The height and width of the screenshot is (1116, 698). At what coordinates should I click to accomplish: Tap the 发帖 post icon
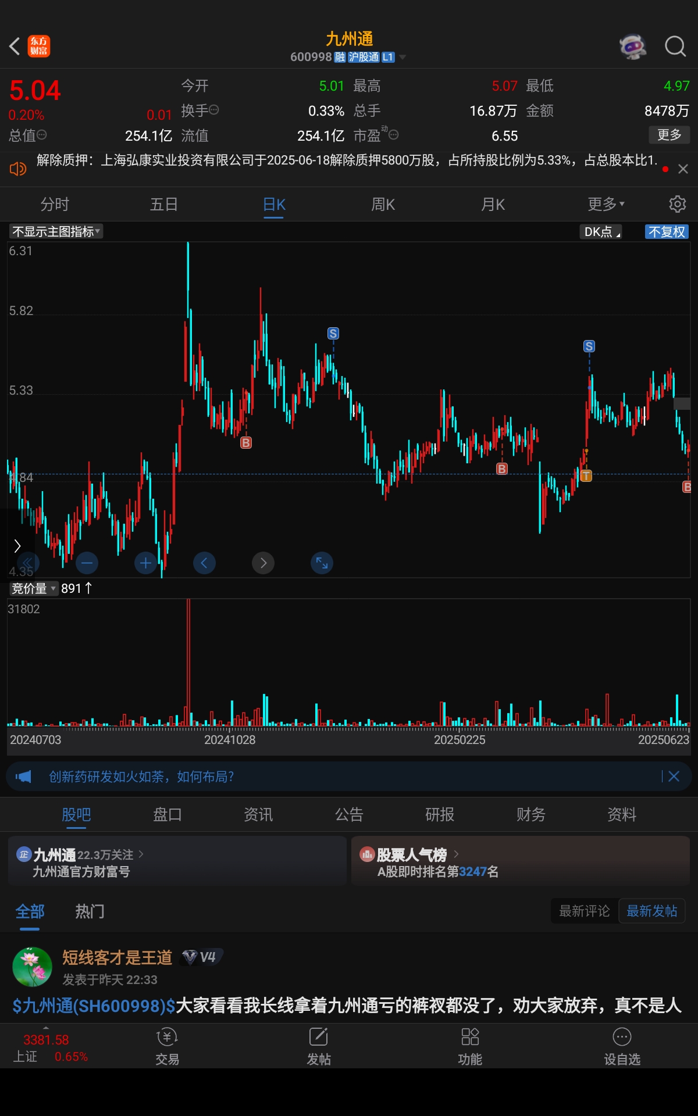click(319, 1046)
